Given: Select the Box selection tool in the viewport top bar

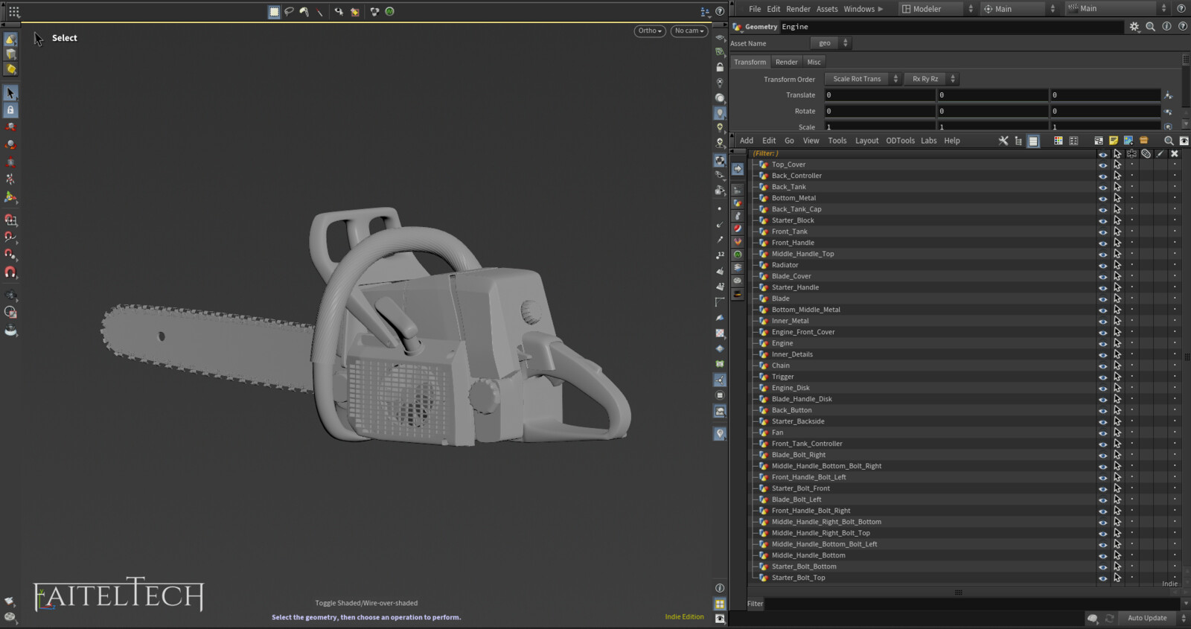Looking at the screenshot, I should [x=274, y=11].
